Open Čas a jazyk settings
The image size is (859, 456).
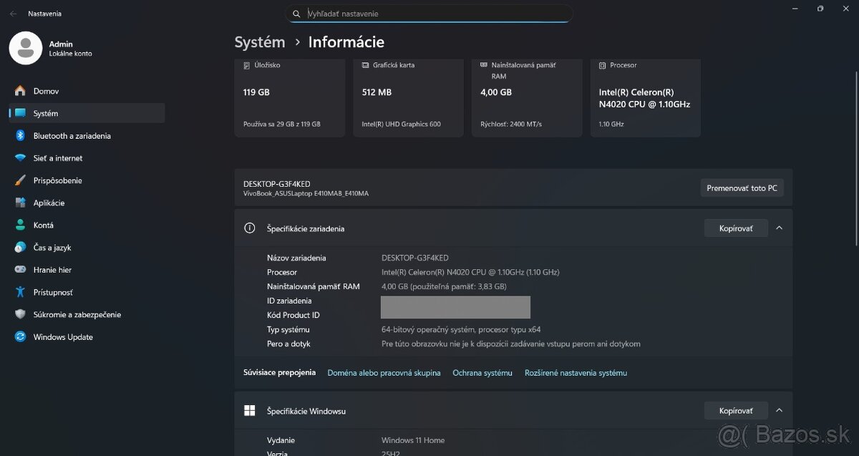coord(87,247)
